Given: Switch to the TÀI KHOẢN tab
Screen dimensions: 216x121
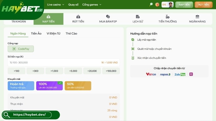Looking at the screenshot, I should [19, 22].
